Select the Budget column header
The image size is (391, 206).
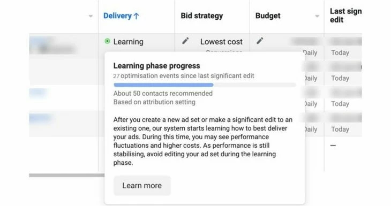pos(268,16)
